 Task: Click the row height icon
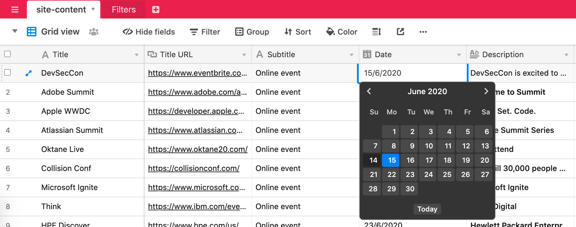(x=377, y=32)
